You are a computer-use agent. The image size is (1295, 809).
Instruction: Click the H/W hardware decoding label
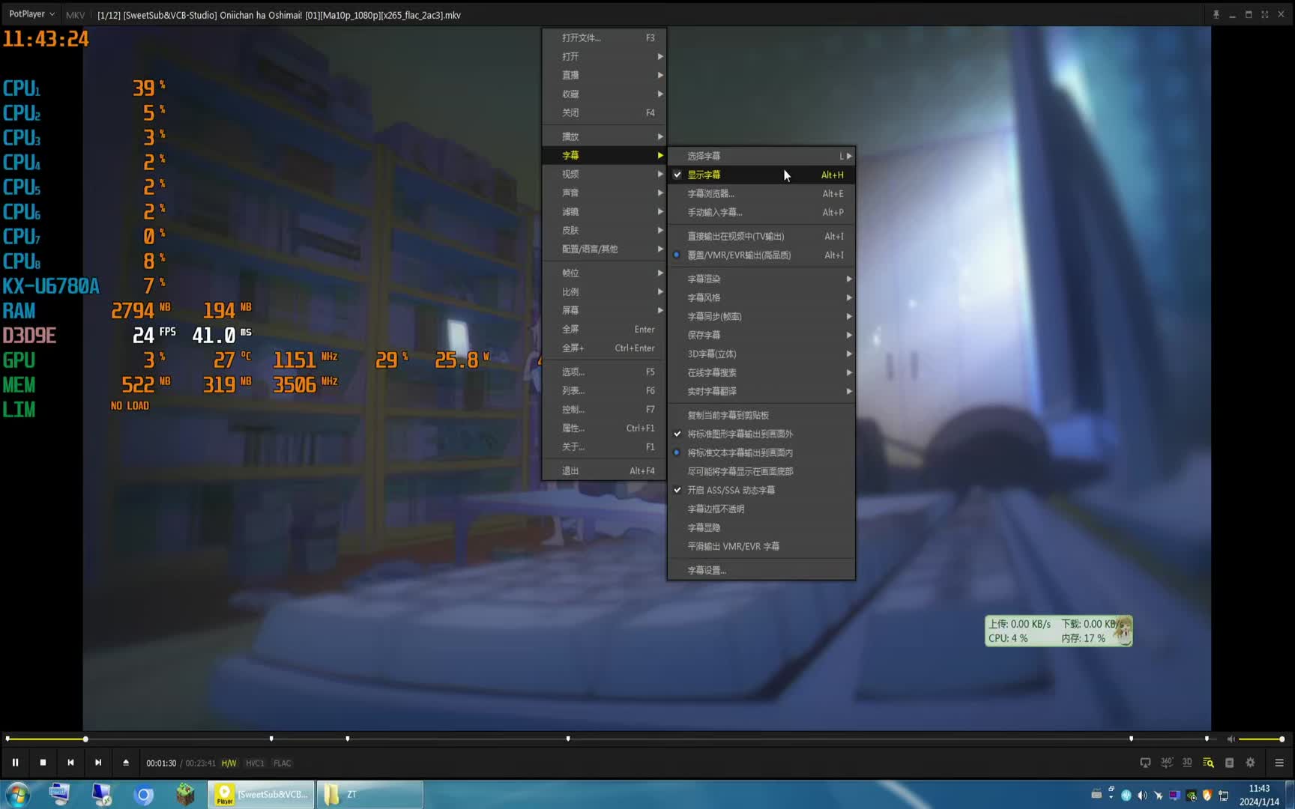[229, 763]
